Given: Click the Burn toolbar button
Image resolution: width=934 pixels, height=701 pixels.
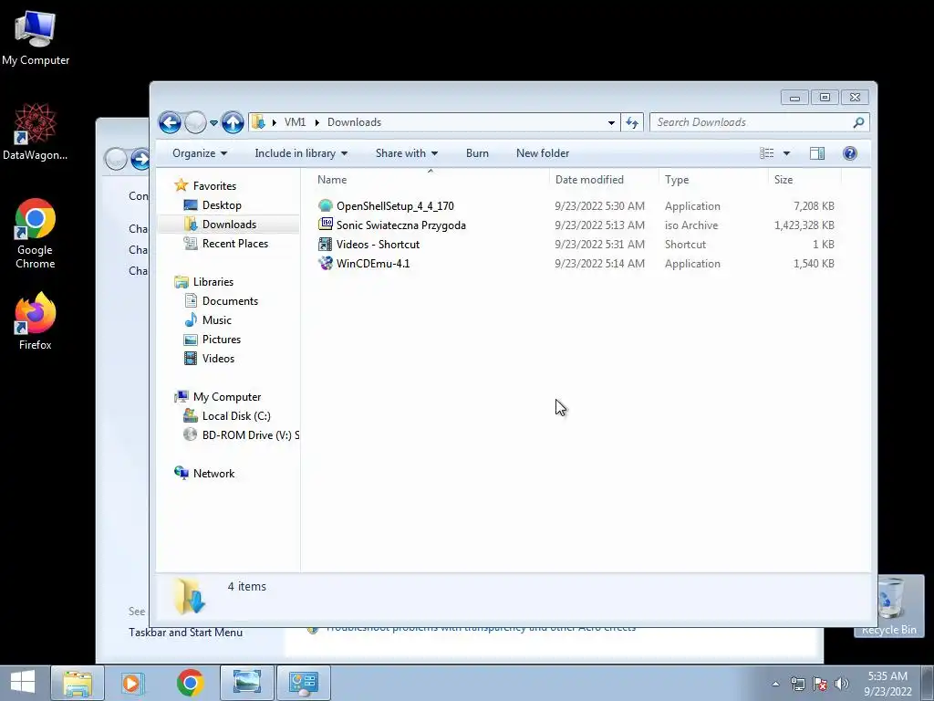Looking at the screenshot, I should 477,153.
